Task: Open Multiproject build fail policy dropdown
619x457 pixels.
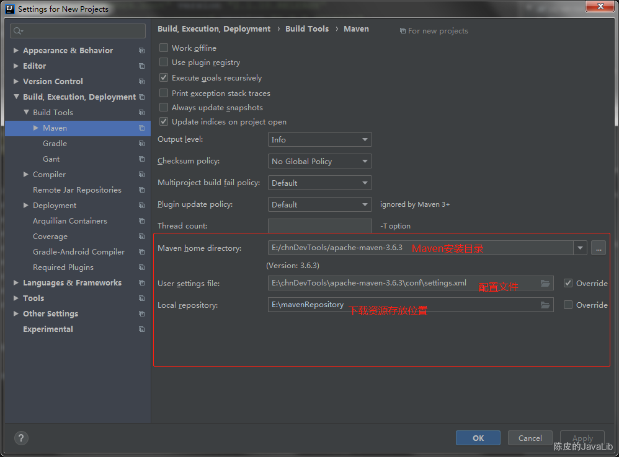Action: (320, 183)
